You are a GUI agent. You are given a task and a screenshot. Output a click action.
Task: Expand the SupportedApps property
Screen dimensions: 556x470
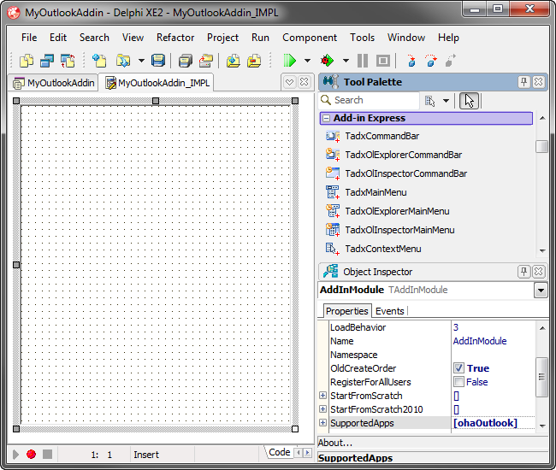(x=322, y=422)
